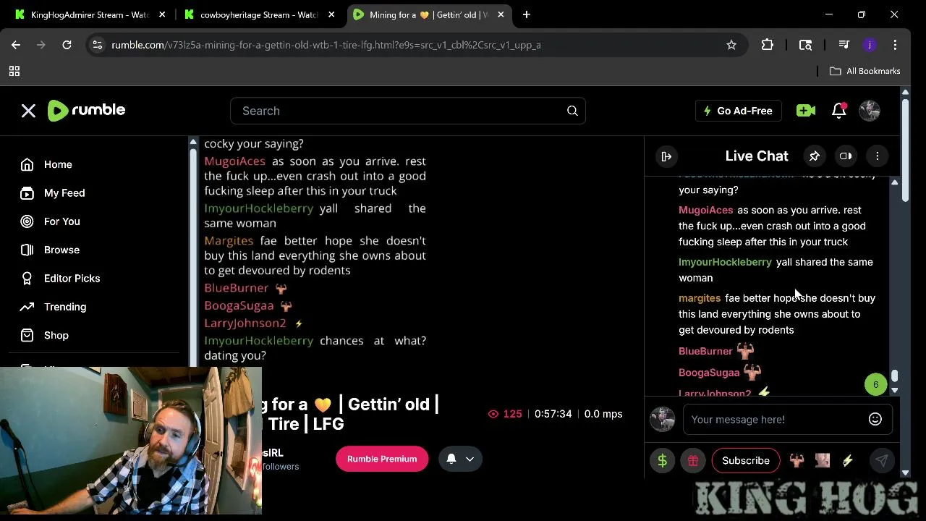Go back in browser history
The height and width of the screenshot is (521, 926).
(x=16, y=45)
